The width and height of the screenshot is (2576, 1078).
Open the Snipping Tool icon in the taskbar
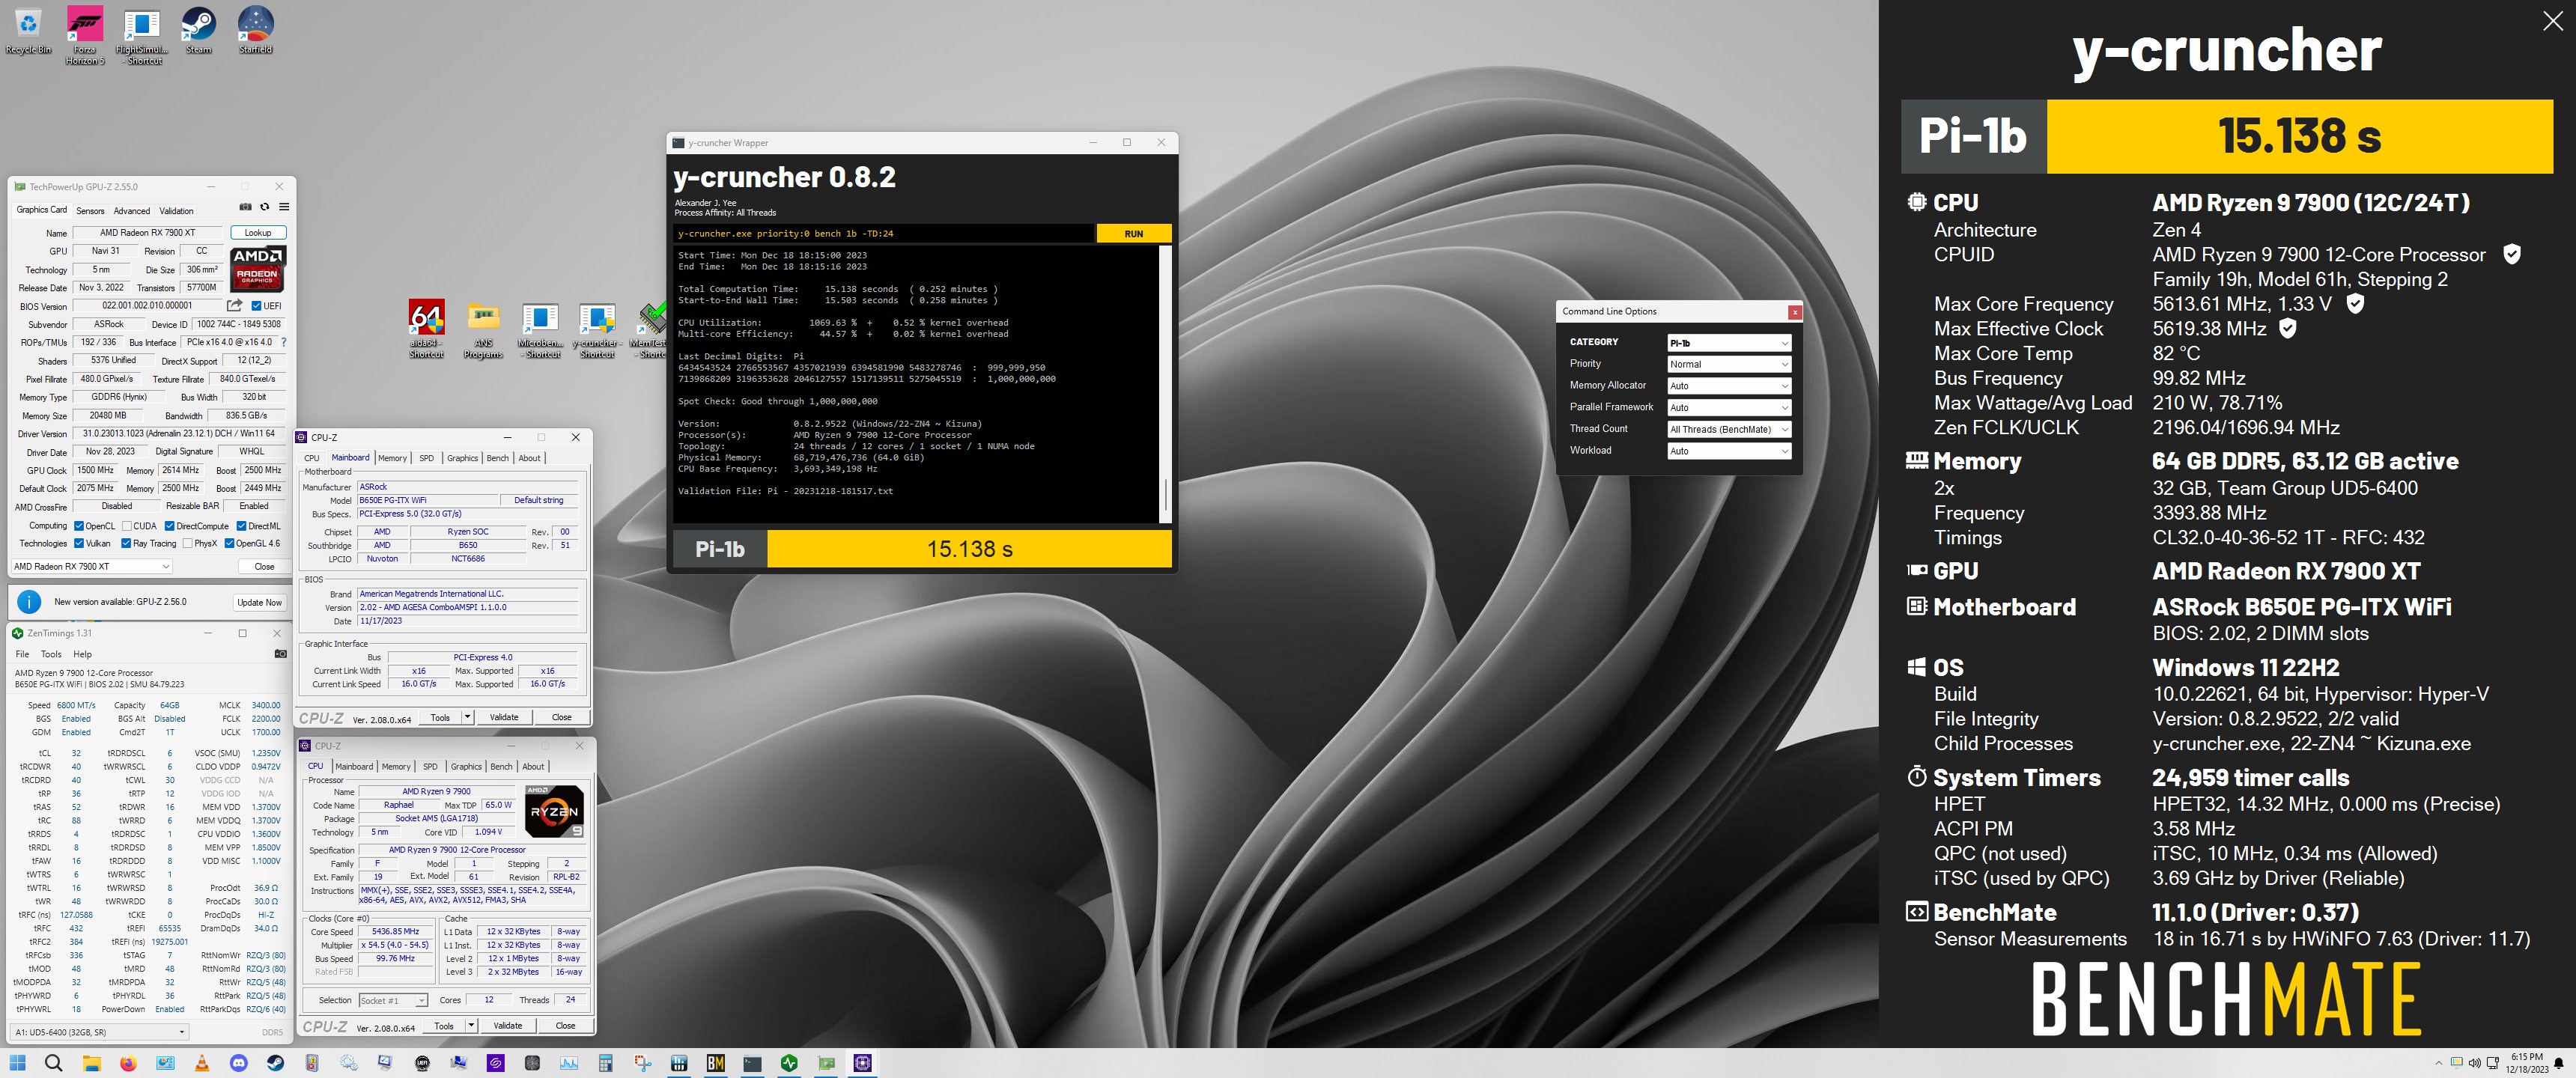[643, 1063]
